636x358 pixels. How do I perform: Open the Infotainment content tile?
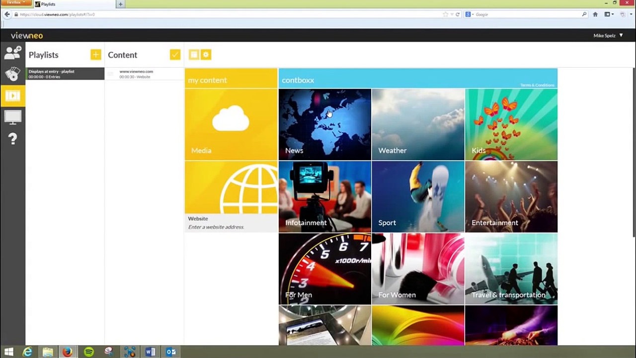(325, 197)
